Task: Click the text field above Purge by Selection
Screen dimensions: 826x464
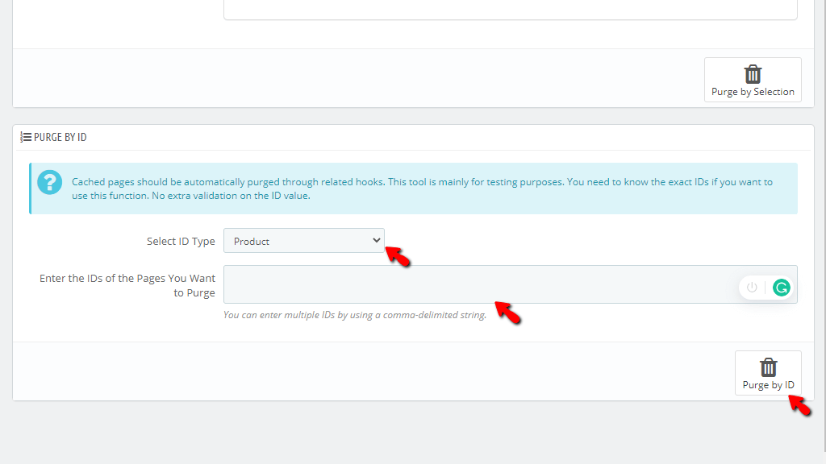Action: pos(510,10)
